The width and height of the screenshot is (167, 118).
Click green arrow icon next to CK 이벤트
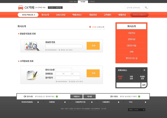[x=139, y=96]
